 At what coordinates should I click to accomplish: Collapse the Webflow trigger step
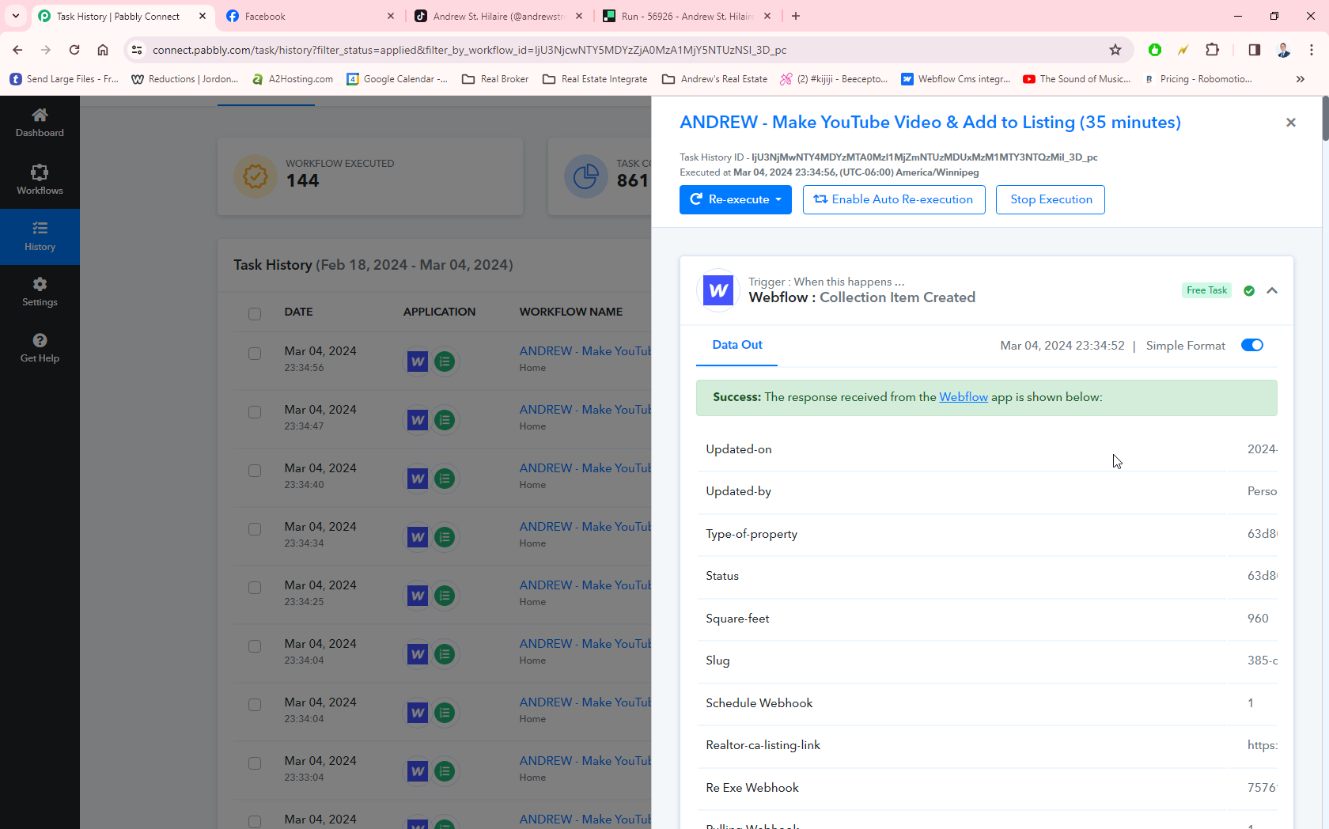(1272, 291)
